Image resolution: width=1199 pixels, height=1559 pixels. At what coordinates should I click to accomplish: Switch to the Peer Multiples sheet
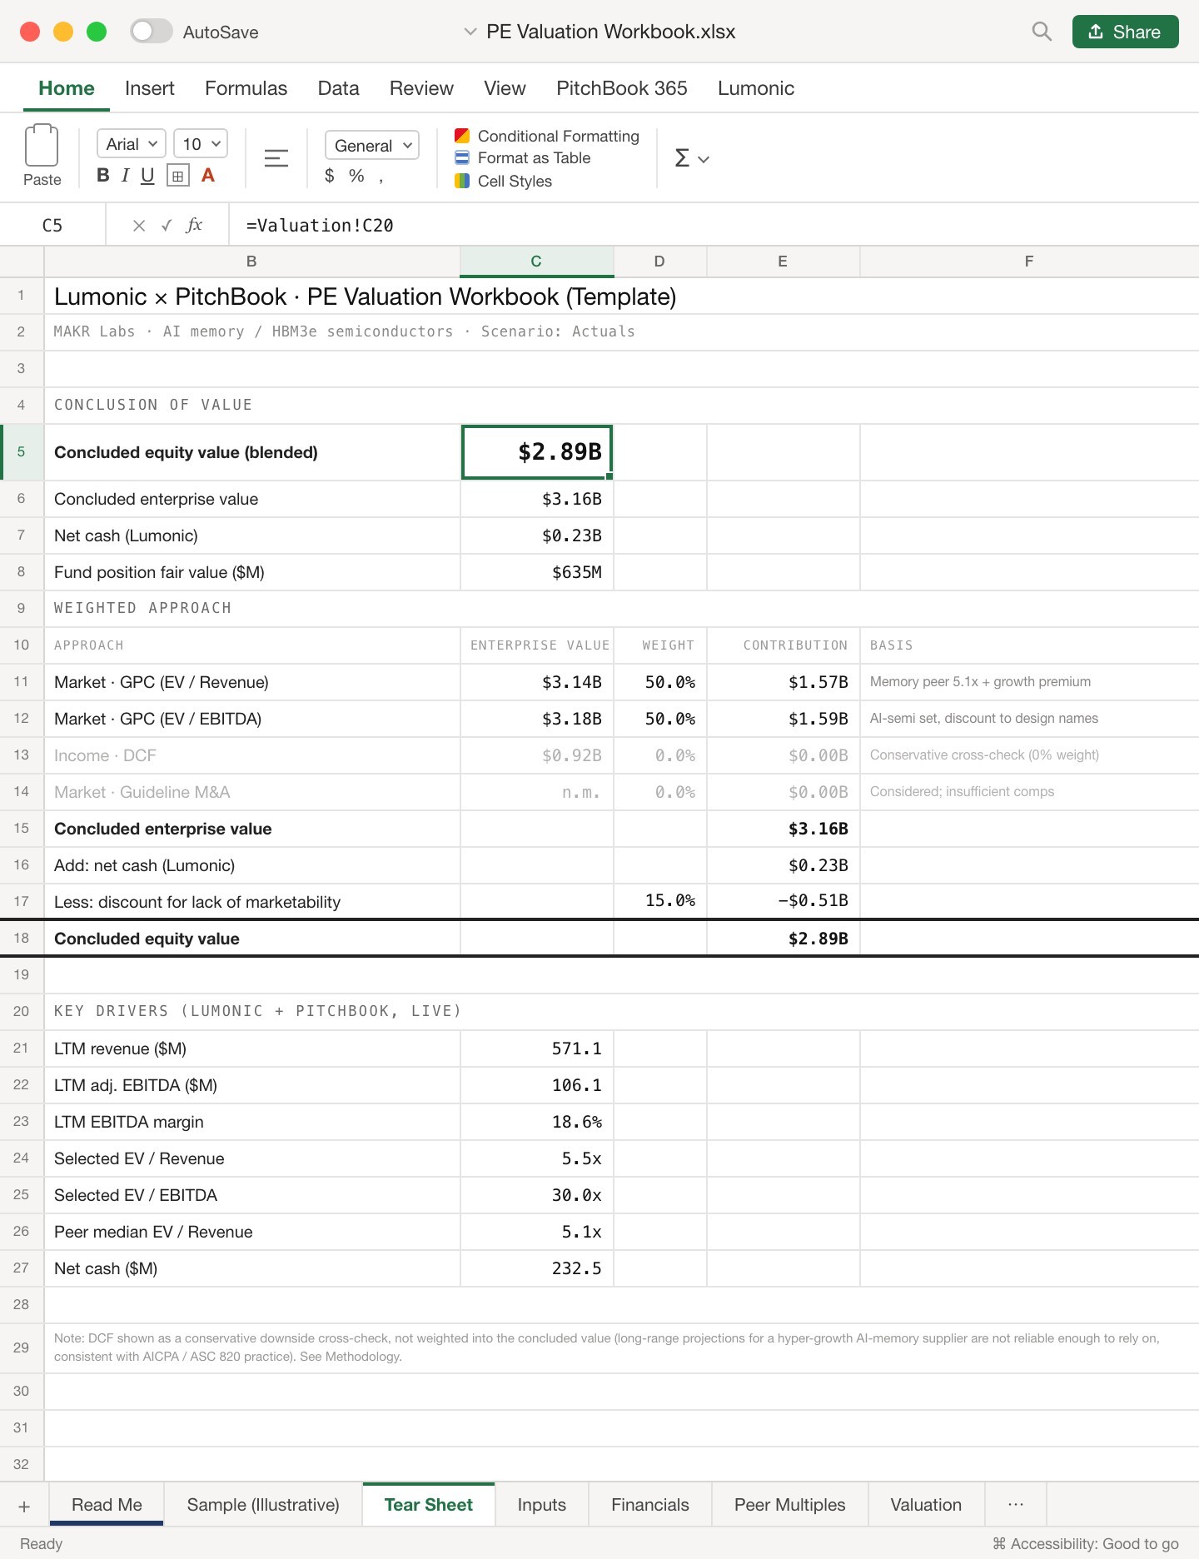coord(789,1505)
